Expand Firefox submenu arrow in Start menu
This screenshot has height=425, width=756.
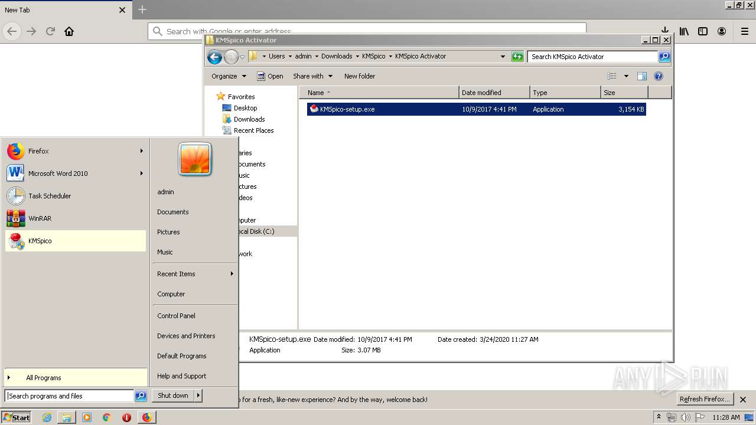[141, 151]
